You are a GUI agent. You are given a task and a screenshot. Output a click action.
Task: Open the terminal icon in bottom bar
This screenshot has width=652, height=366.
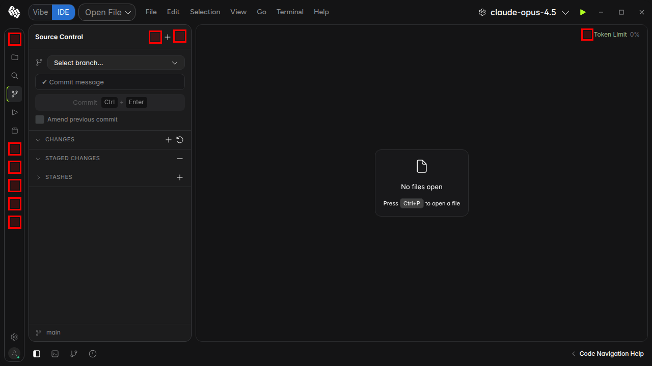click(x=55, y=354)
